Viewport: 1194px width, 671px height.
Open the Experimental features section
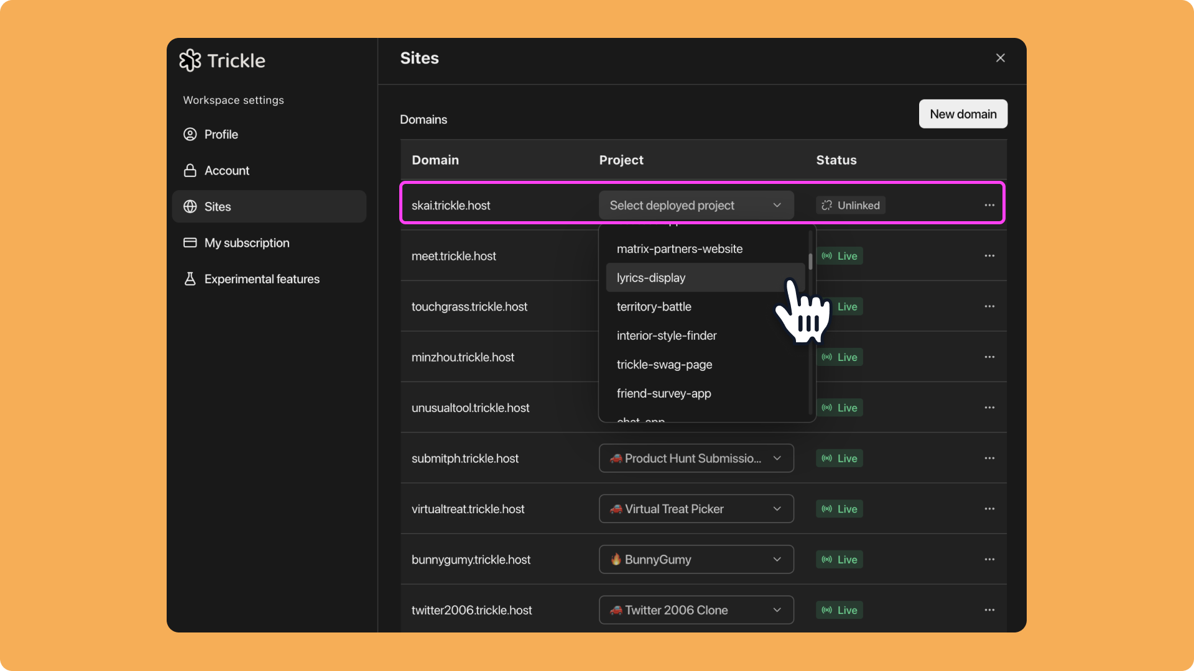261,279
